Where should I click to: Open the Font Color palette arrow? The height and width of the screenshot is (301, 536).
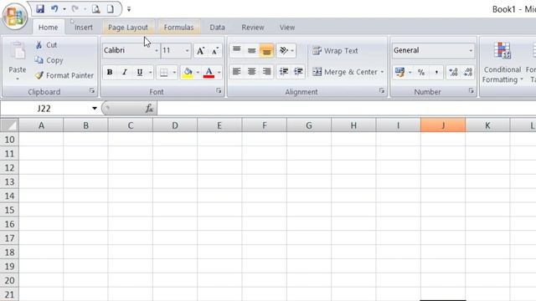(x=219, y=73)
